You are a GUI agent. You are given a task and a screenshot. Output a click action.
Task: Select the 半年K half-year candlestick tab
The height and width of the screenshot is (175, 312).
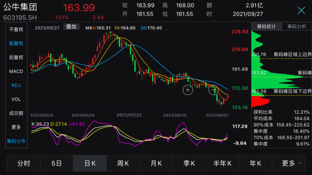coord(222,163)
